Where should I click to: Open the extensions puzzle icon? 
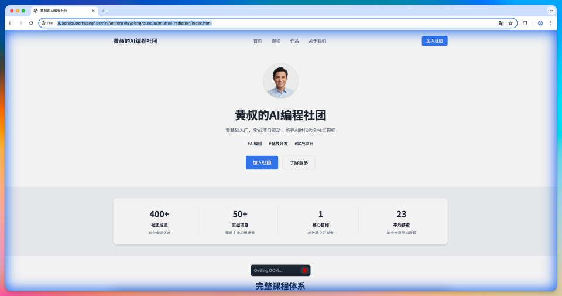[525, 23]
